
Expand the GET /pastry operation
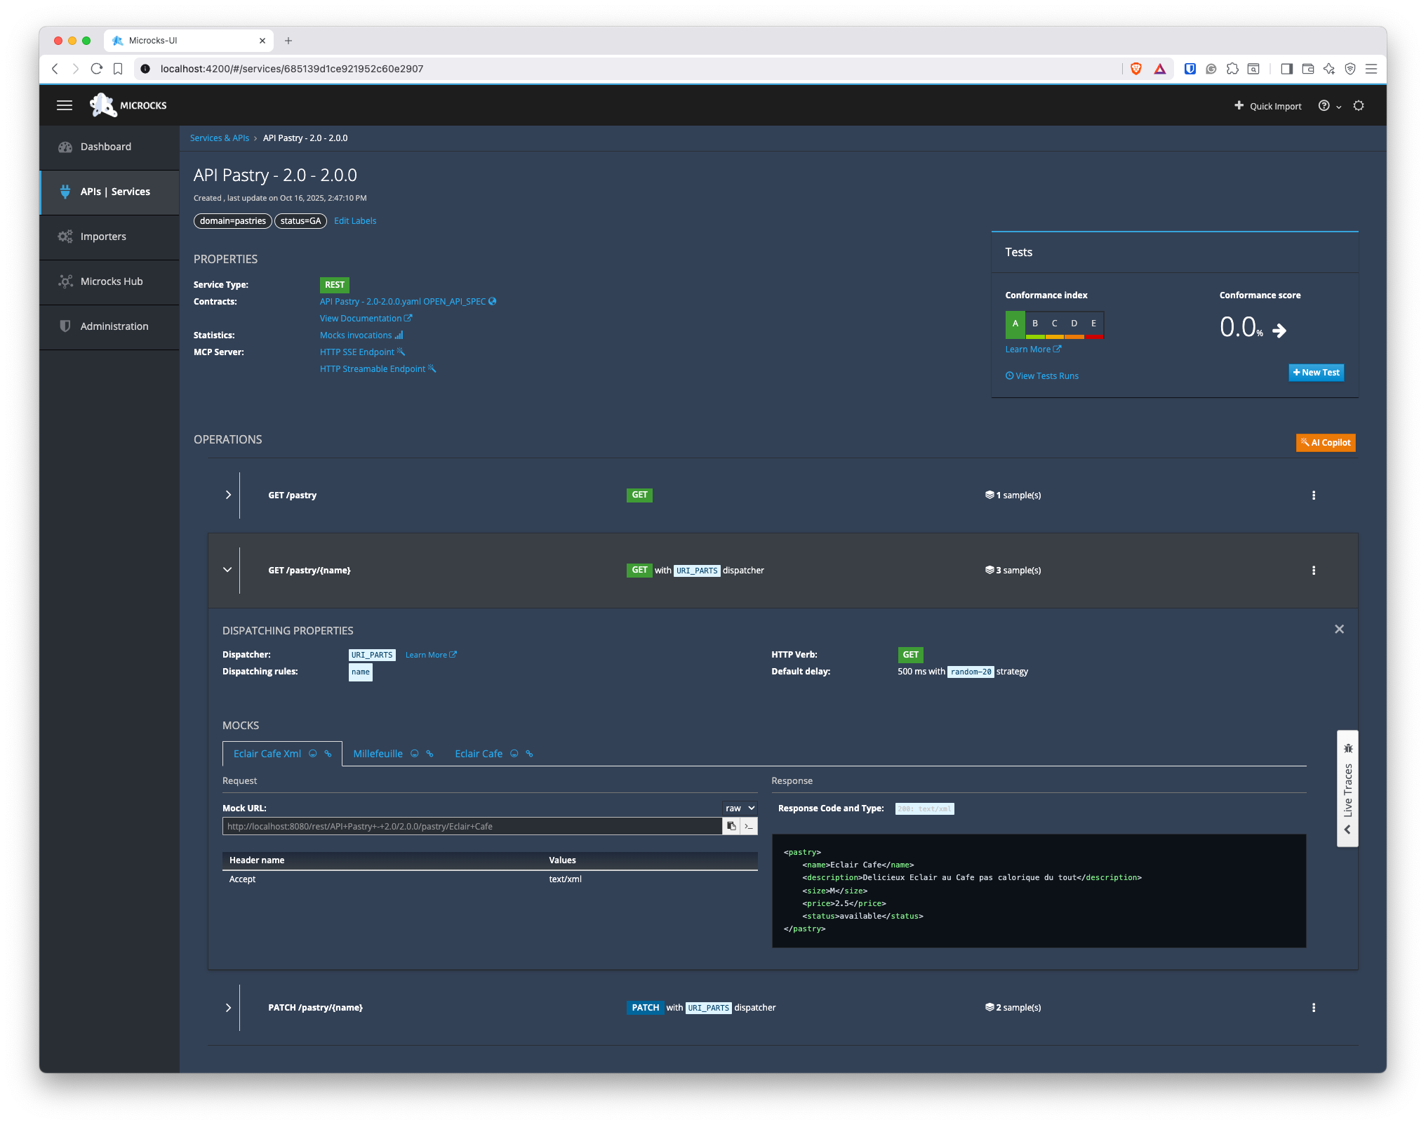pyautogui.click(x=228, y=495)
